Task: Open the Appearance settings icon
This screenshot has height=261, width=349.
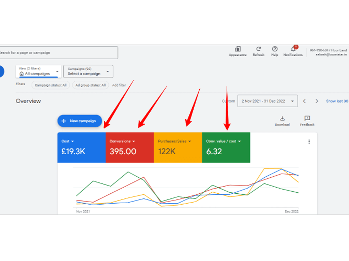Action: [x=238, y=50]
